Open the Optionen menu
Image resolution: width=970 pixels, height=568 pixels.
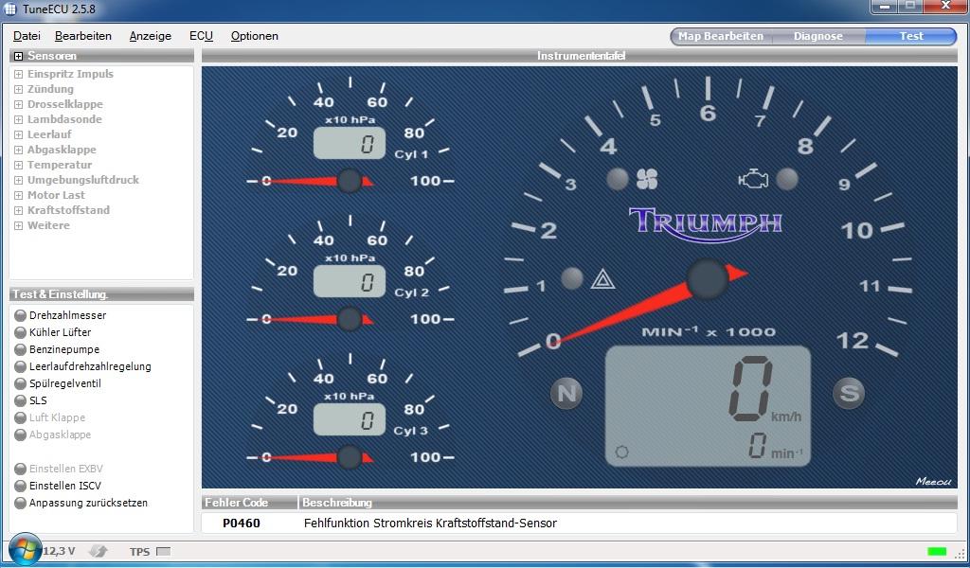[254, 36]
